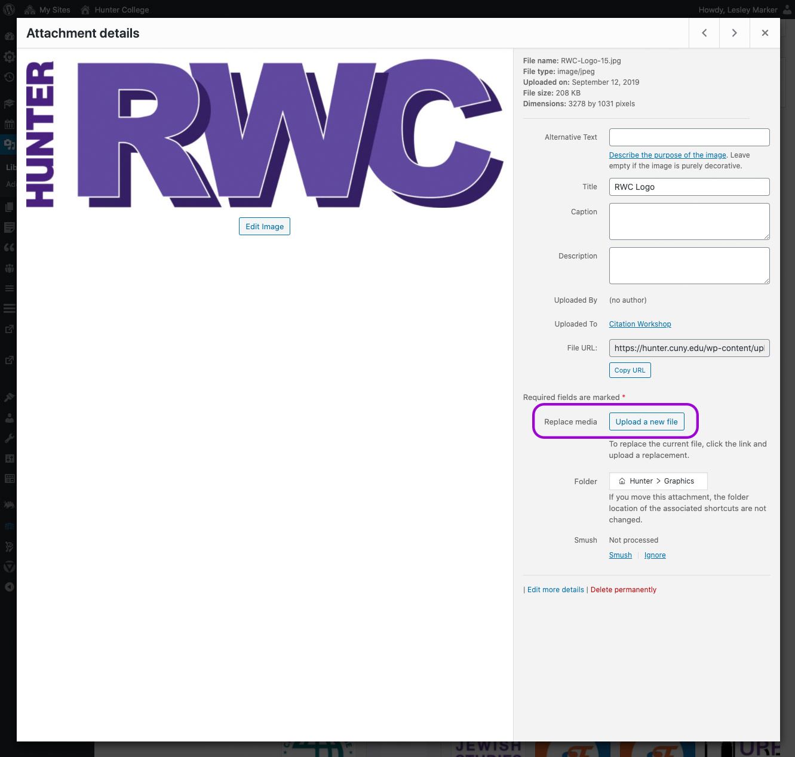Viewport: 795px width, 757px height.
Task: Open the 'Describe the purpose of the image' link
Action: coord(668,155)
